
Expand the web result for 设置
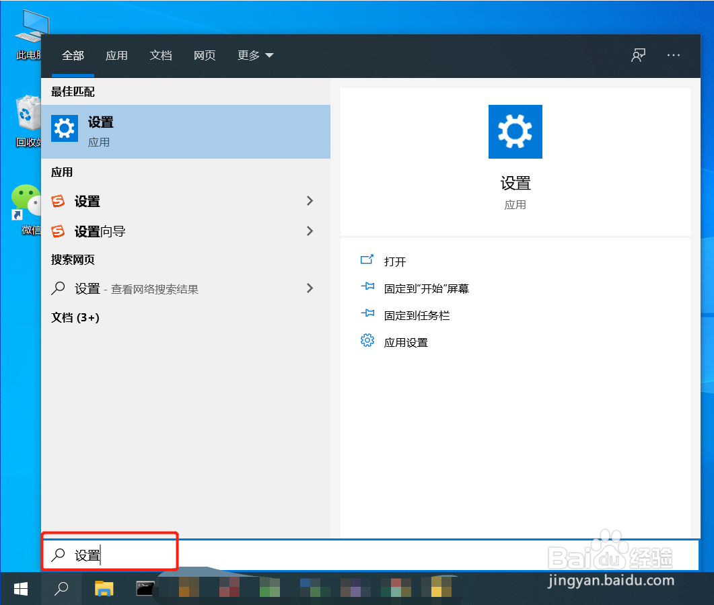pyautogui.click(x=310, y=288)
